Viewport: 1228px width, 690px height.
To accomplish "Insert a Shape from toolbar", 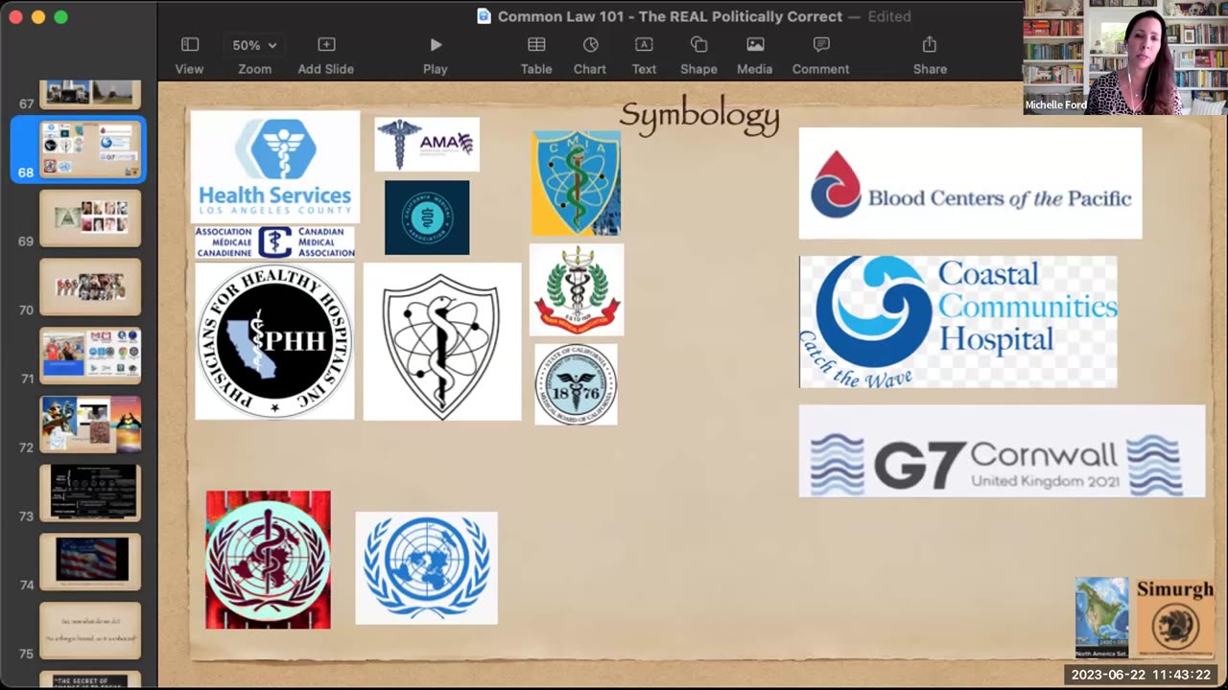I will pos(698,45).
